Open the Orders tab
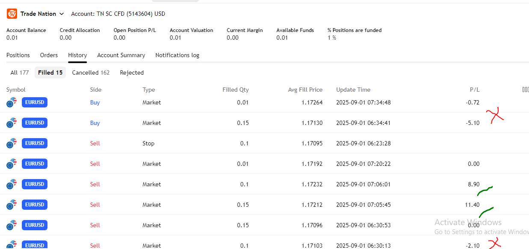 49,55
